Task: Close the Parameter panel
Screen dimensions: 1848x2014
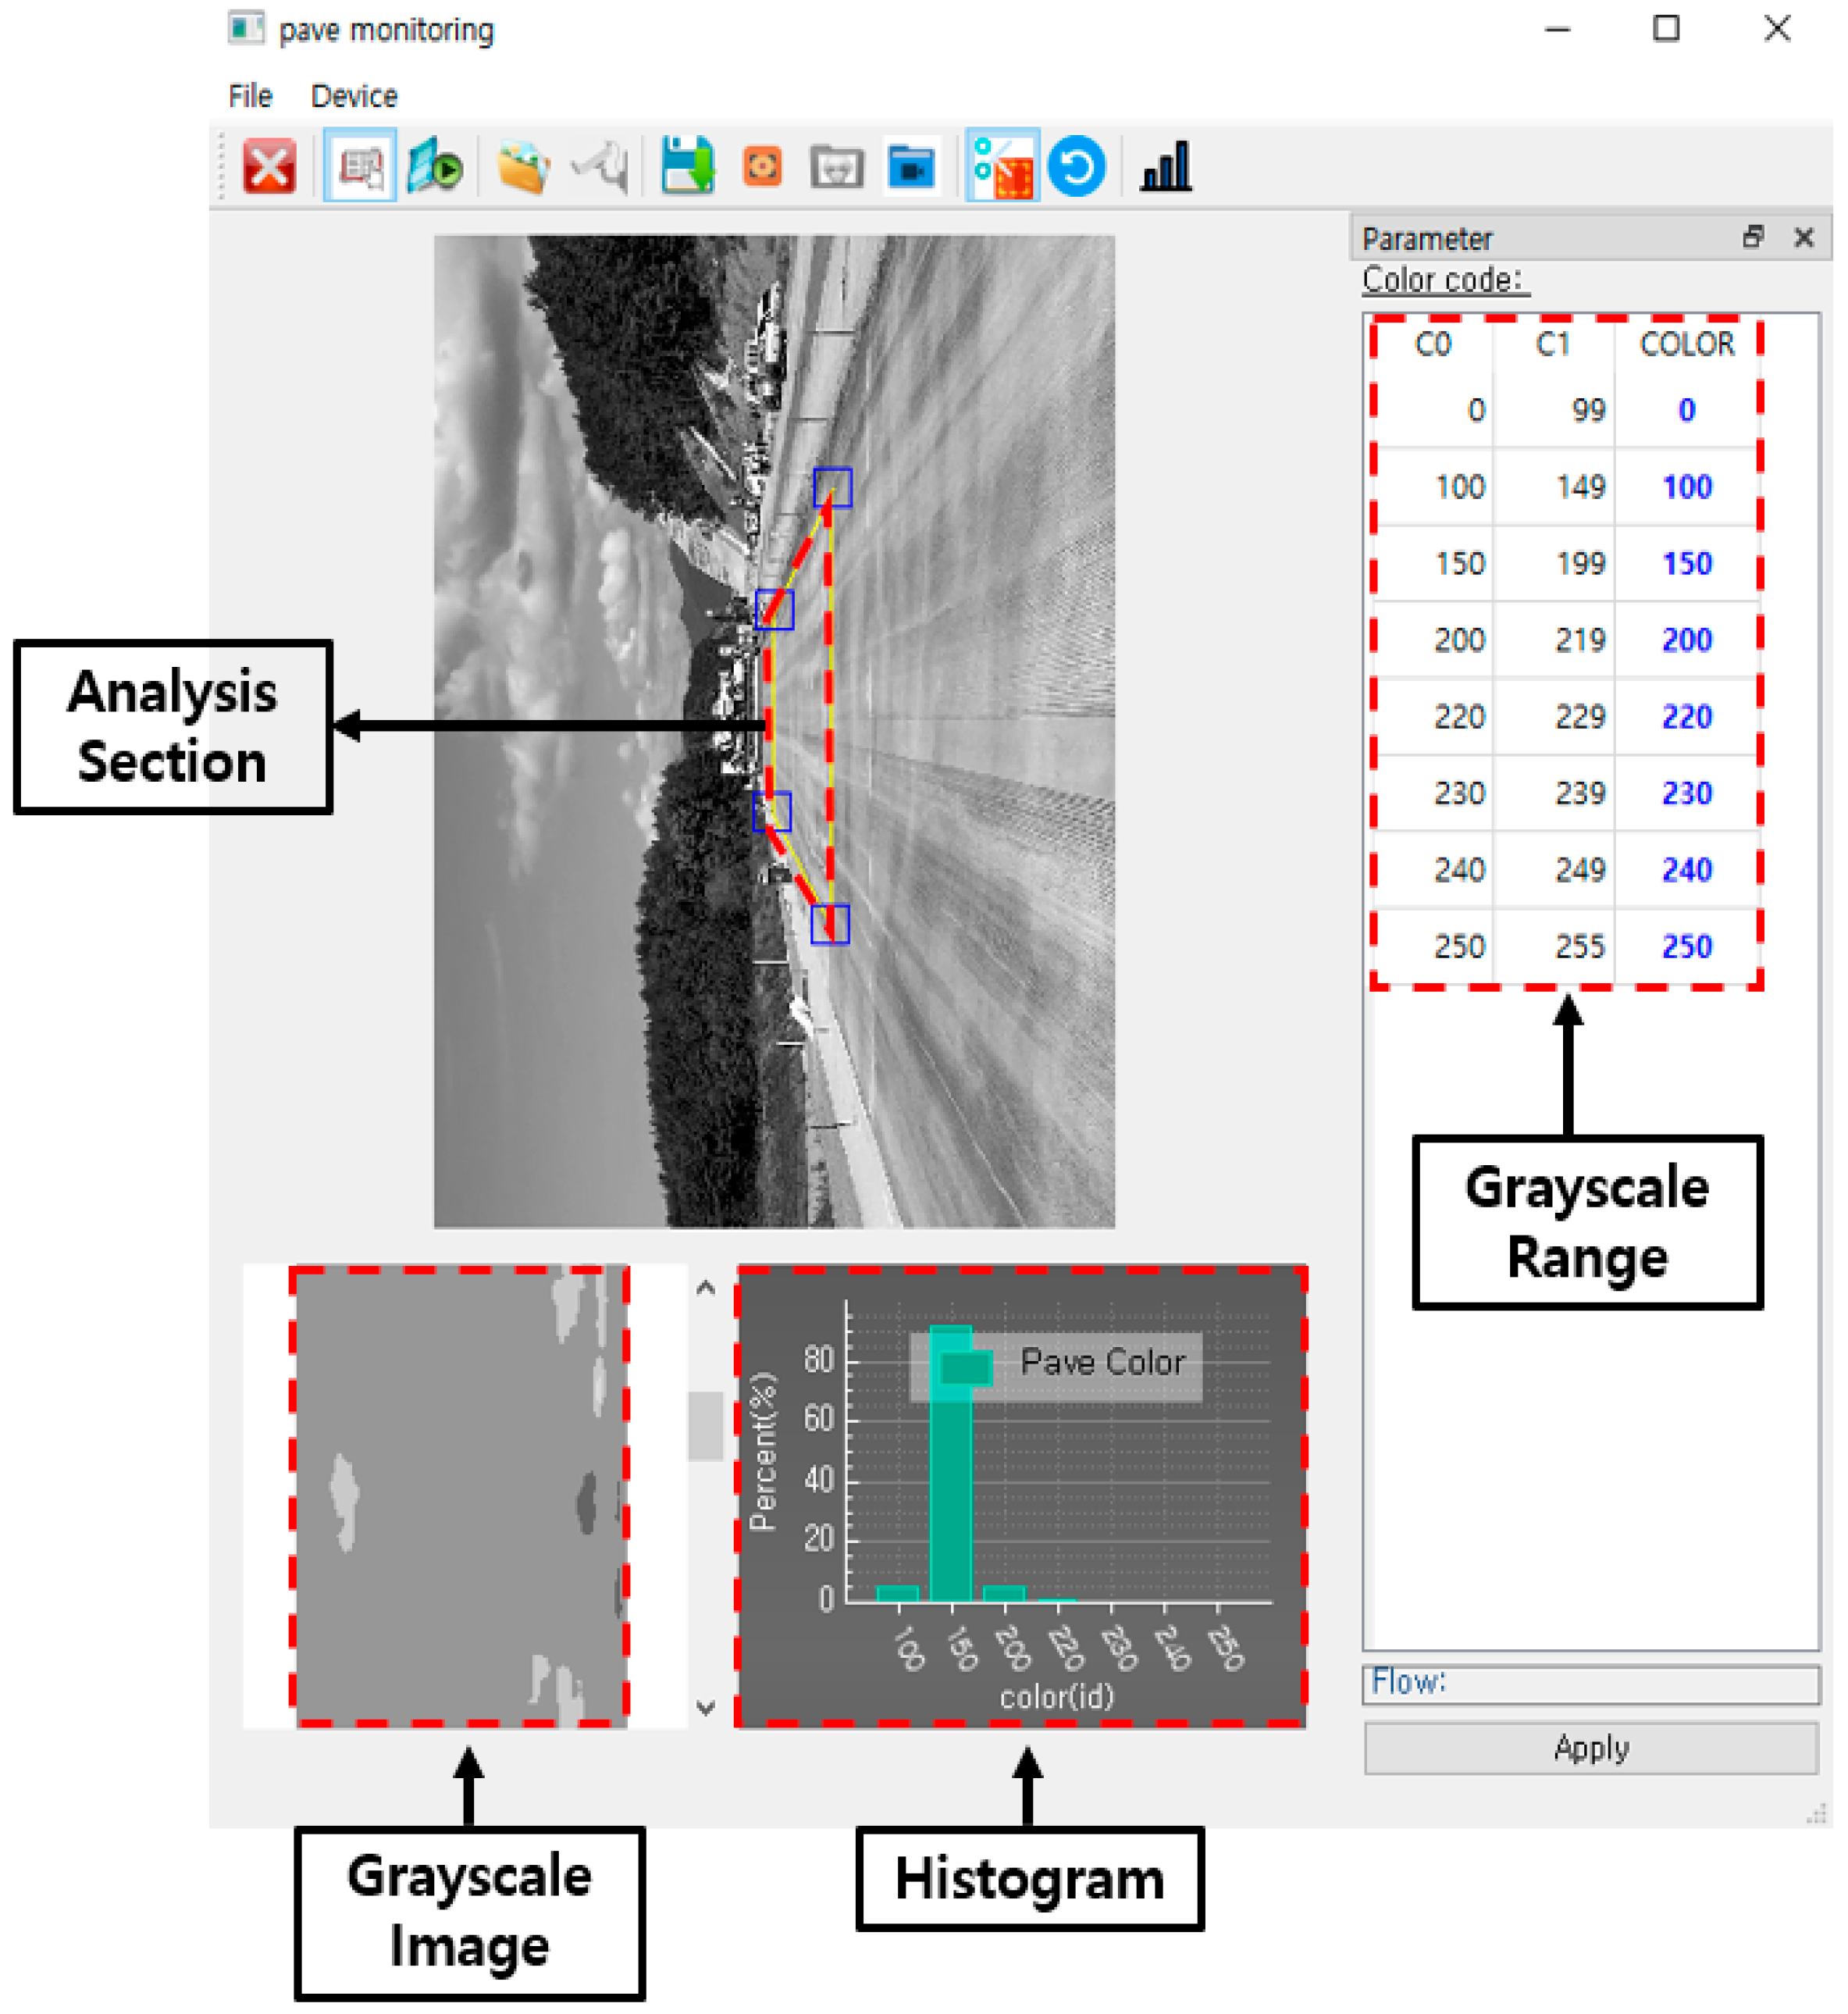Action: [1804, 238]
